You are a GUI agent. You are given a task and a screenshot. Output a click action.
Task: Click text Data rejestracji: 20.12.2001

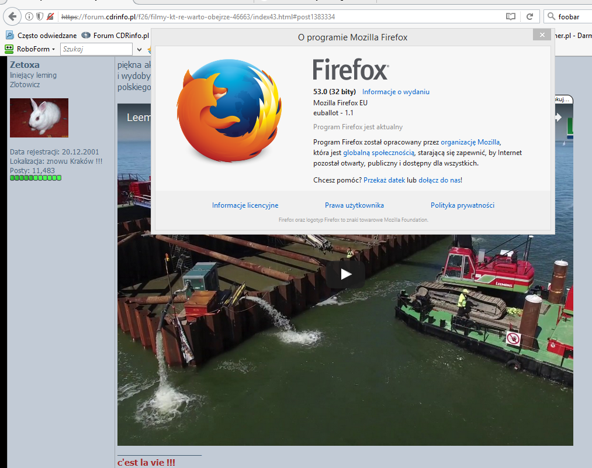pos(54,152)
